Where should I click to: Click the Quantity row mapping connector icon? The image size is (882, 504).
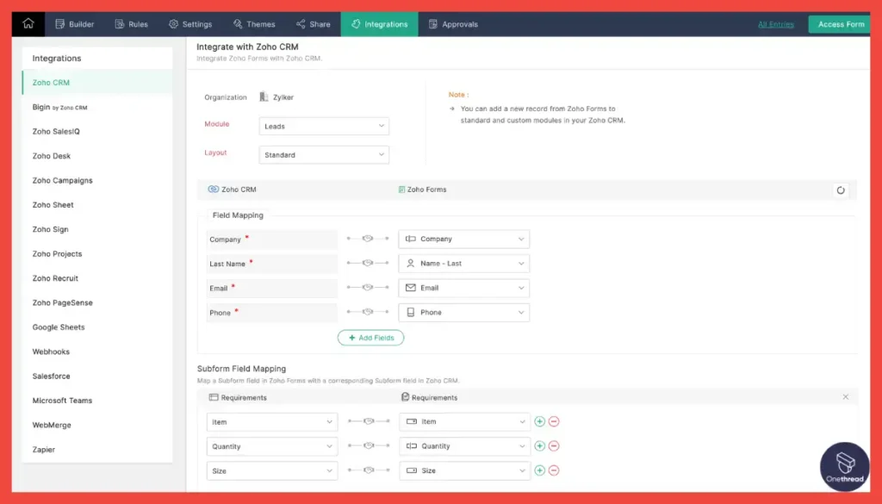click(x=369, y=445)
